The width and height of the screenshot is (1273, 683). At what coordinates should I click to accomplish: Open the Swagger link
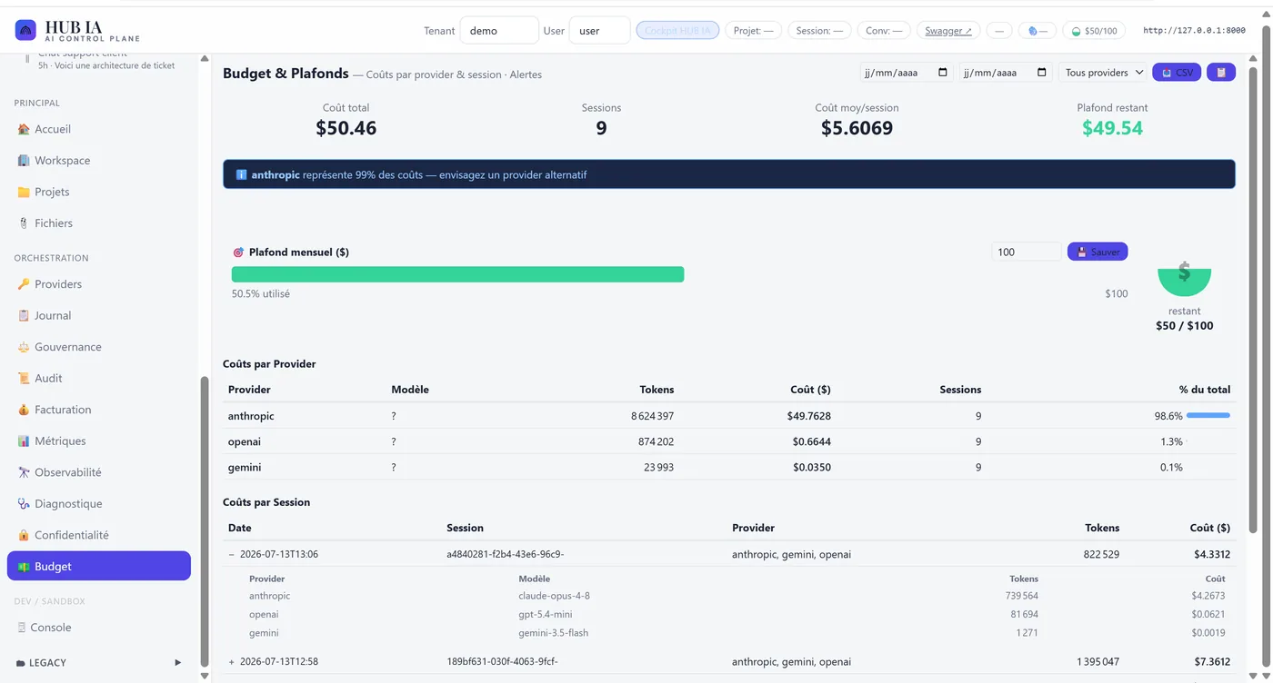point(948,31)
